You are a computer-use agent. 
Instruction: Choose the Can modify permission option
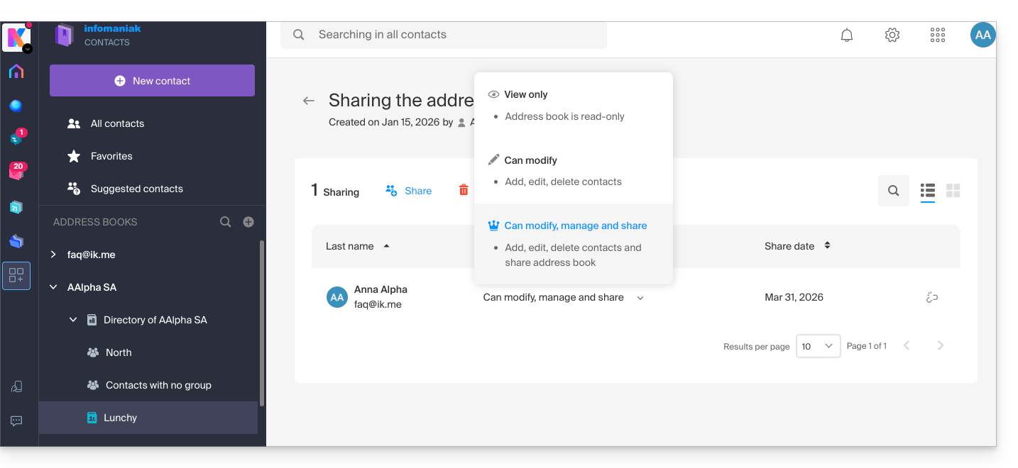click(x=530, y=160)
